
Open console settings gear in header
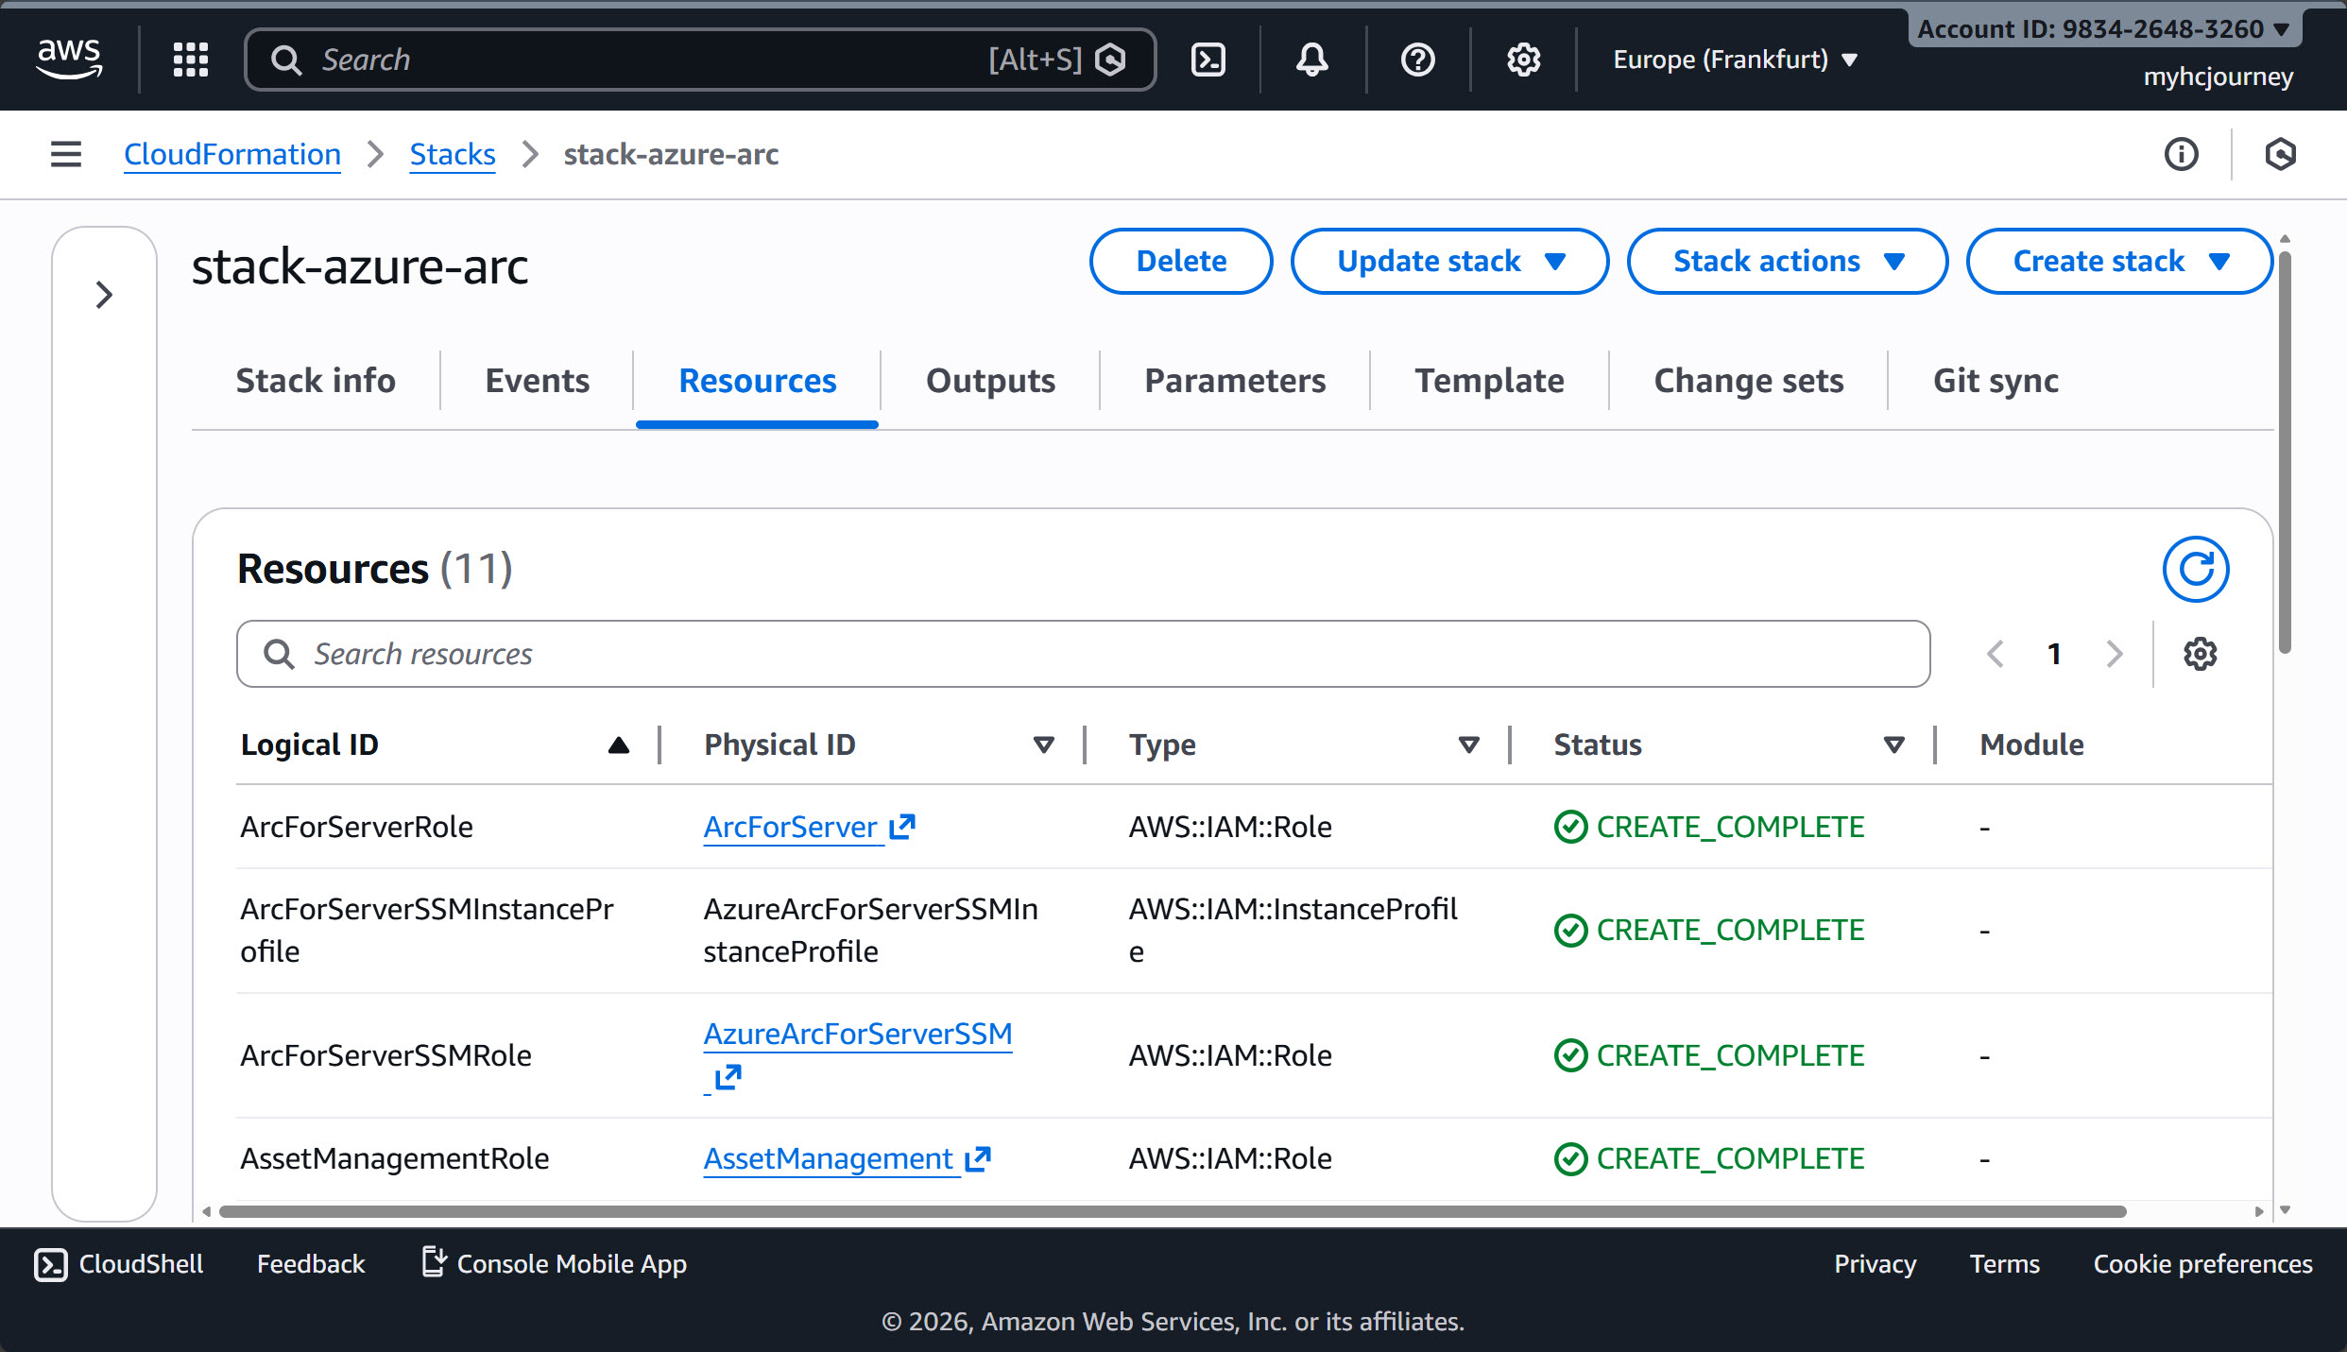pyautogui.click(x=1523, y=60)
